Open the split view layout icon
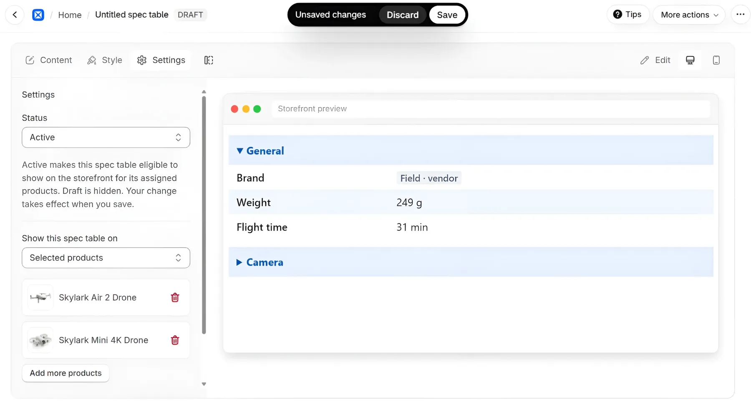The height and width of the screenshot is (409, 751). click(x=209, y=60)
